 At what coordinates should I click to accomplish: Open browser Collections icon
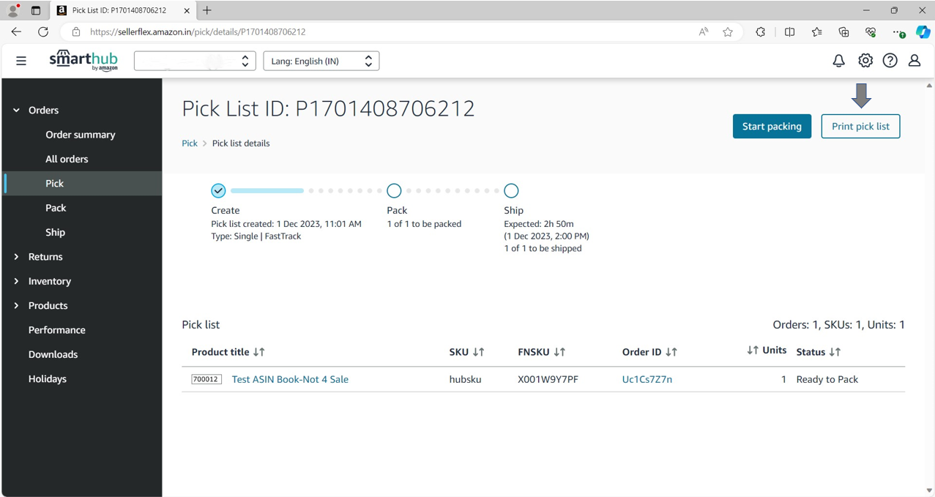(x=843, y=31)
